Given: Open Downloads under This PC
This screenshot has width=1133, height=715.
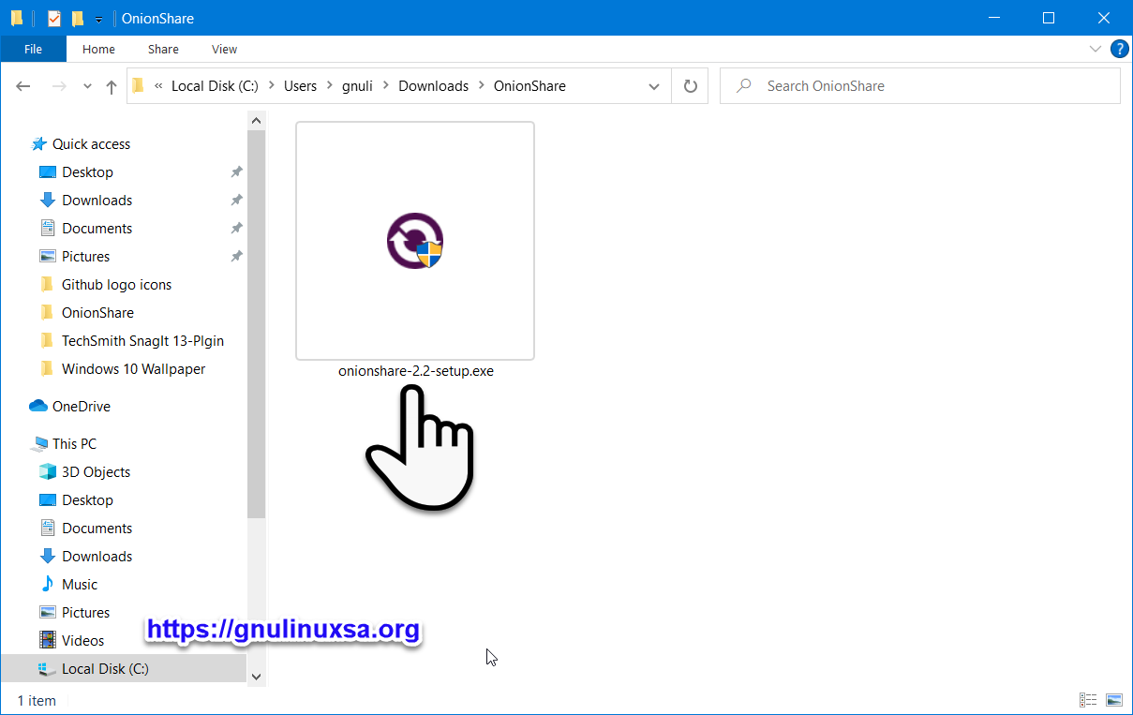Looking at the screenshot, I should (x=97, y=557).
